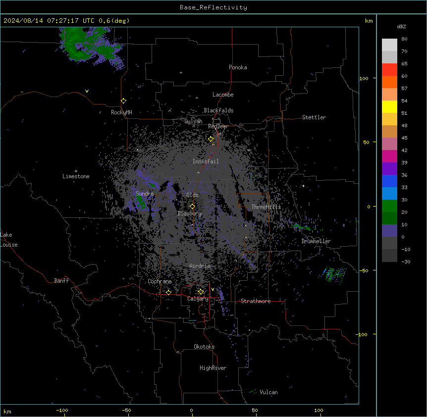Click the yellow diamond marker beside Olds
Screen dimensions: 427x417
pos(192,207)
